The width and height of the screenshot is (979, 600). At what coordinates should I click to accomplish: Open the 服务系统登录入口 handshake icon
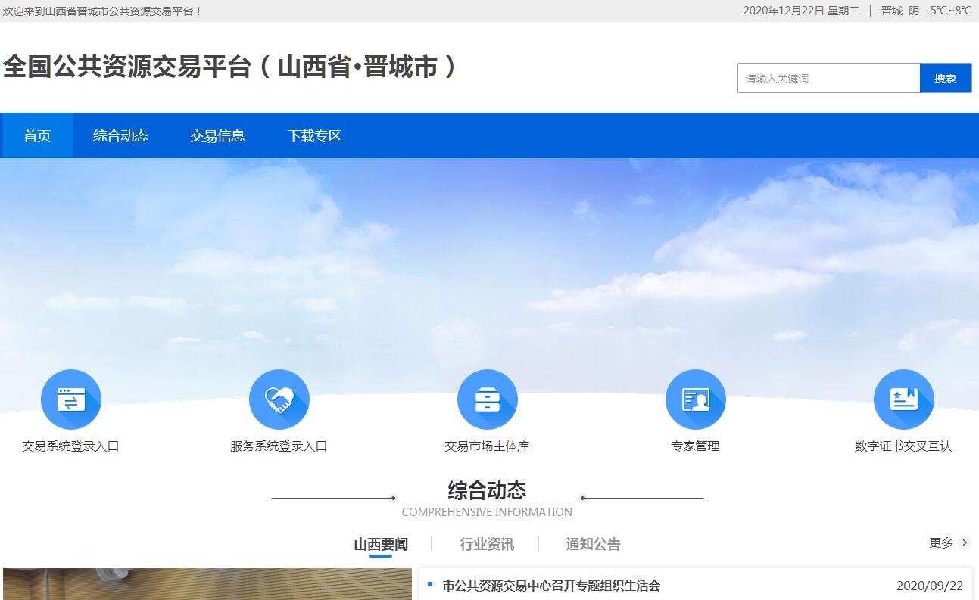279,399
